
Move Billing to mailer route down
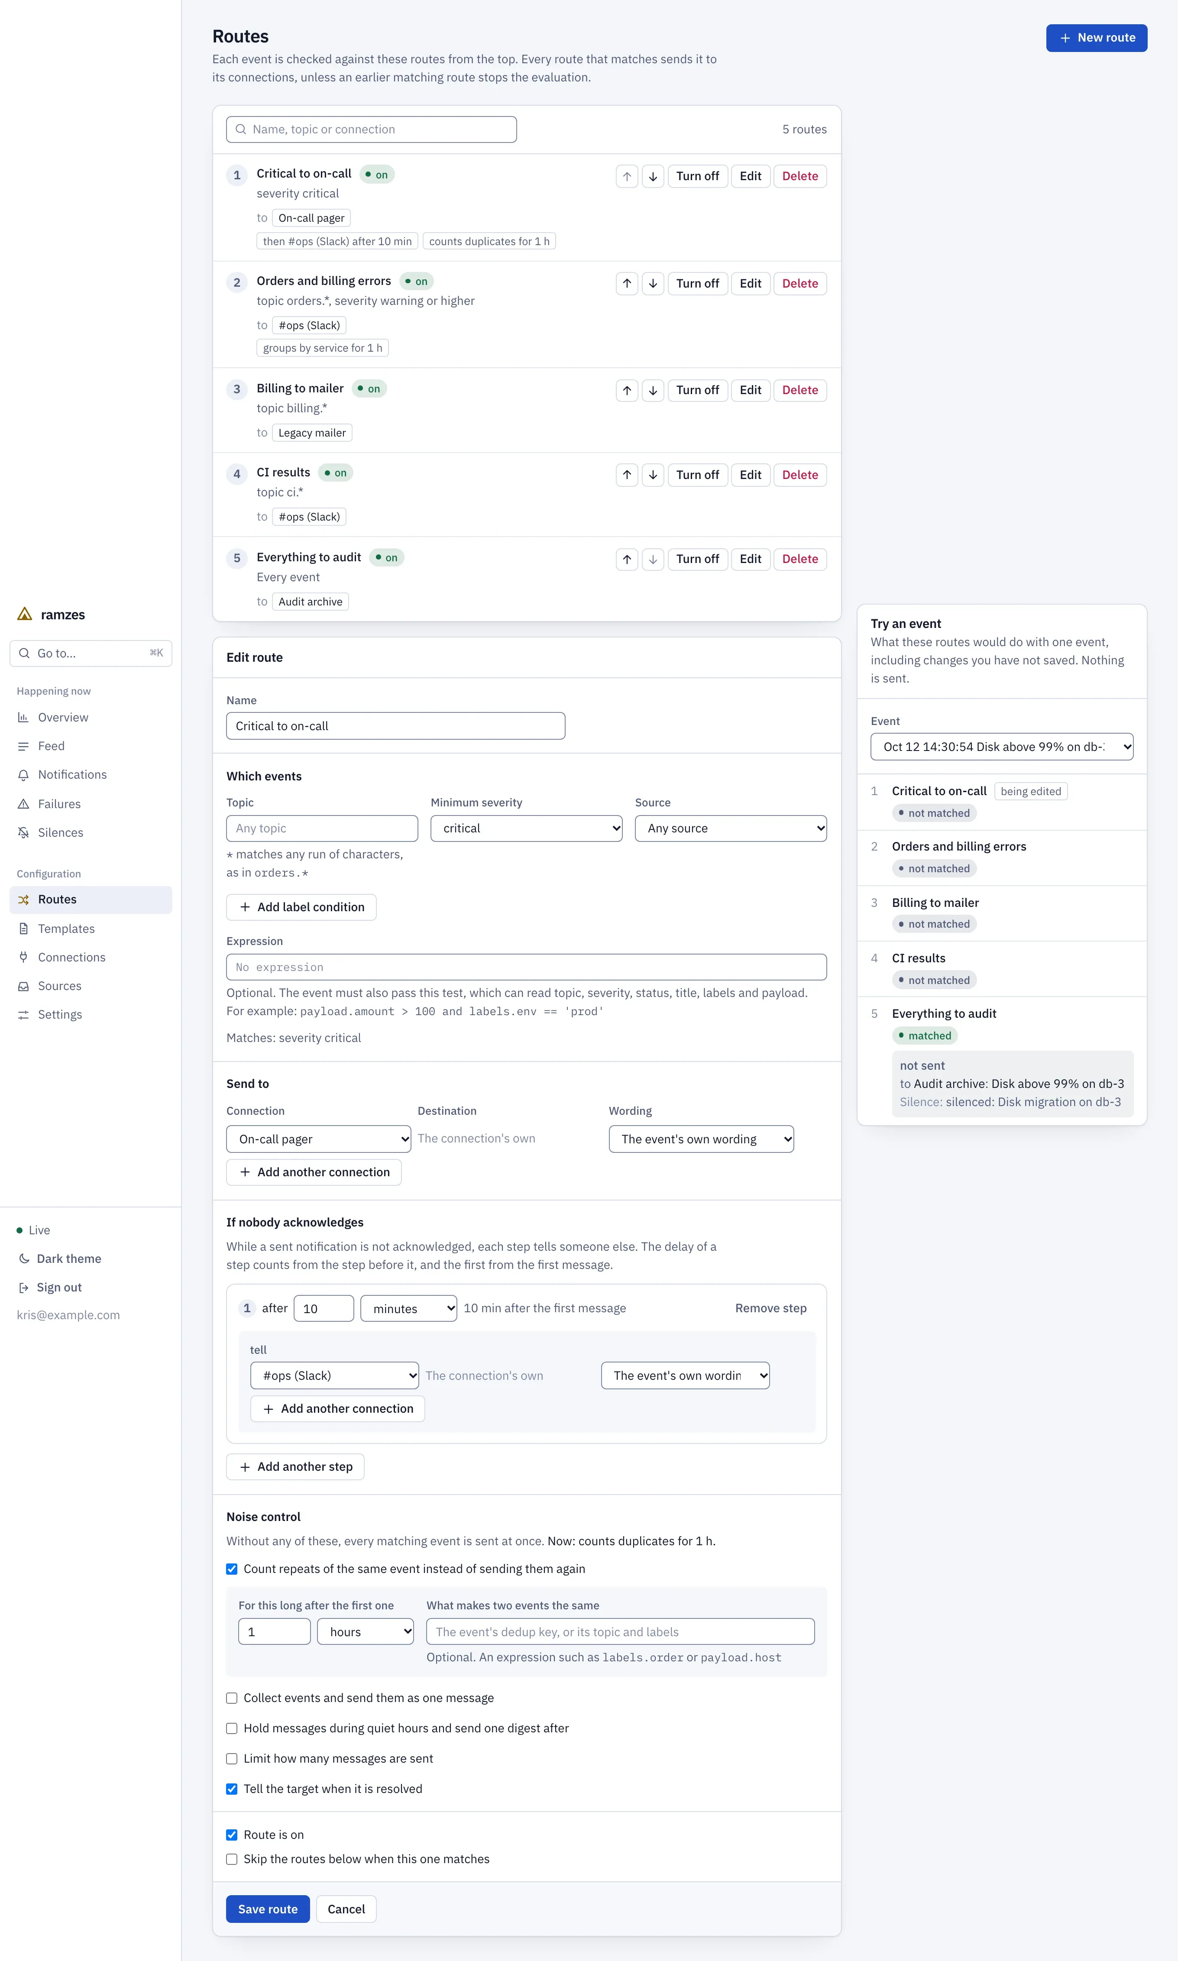click(x=653, y=391)
